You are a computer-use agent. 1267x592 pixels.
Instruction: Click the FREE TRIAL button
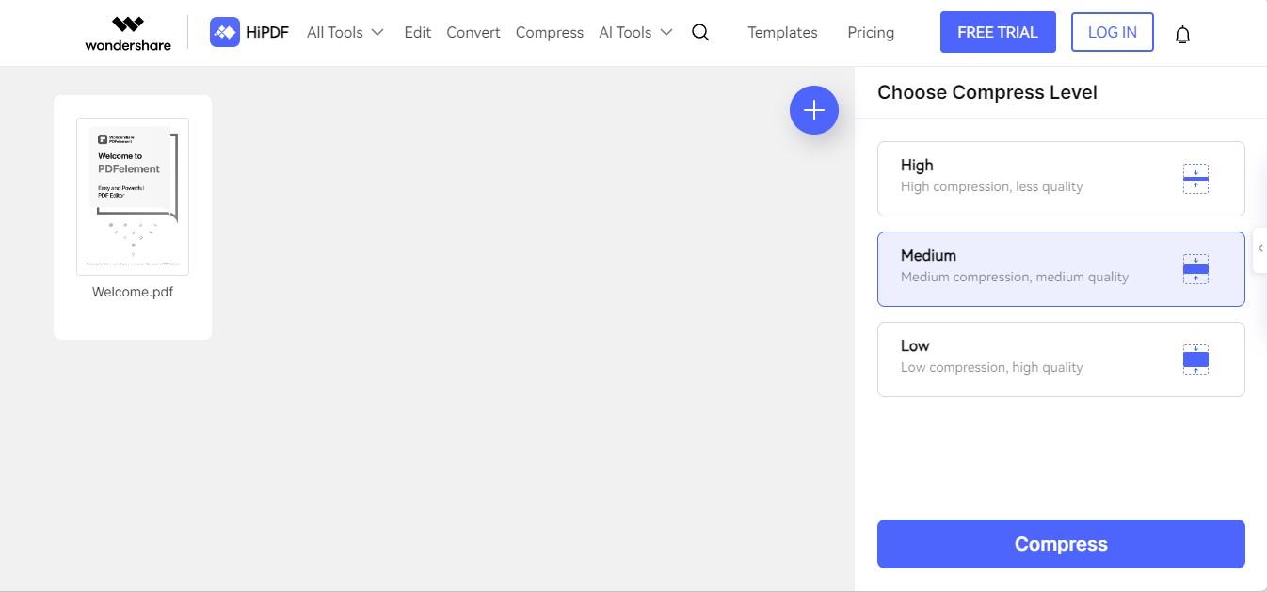[997, 32]
